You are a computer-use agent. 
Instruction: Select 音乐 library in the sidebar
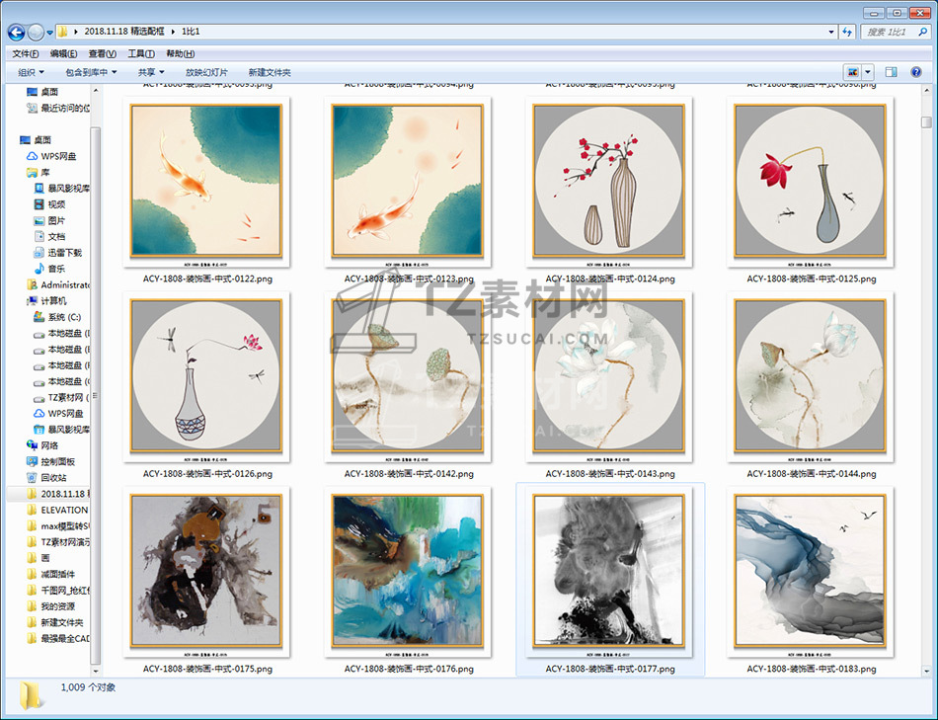pos(56,269)
